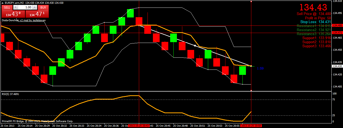Click the Support3: 133.466 label
This screenshot has height=128, width=343.
point(316,46)
